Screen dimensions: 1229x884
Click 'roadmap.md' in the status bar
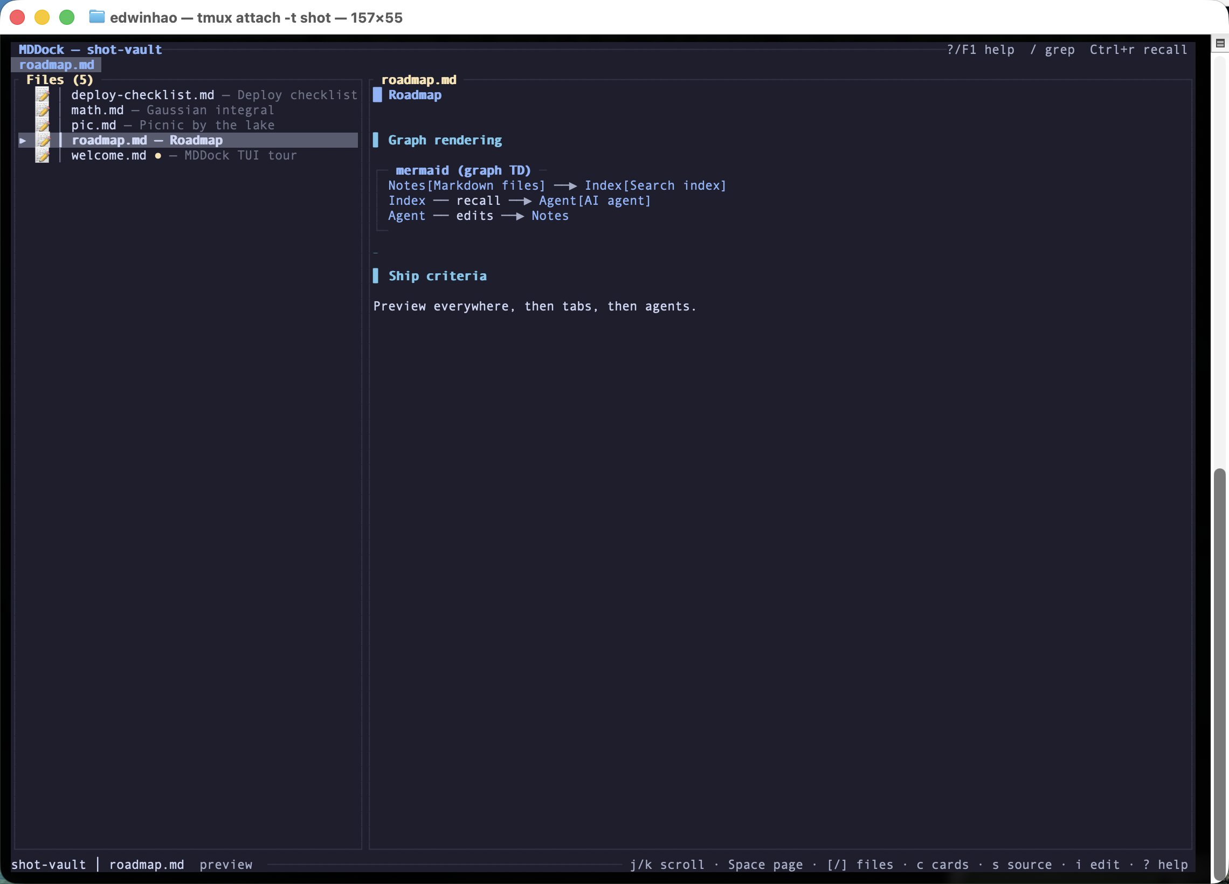[x=146, y=865]
